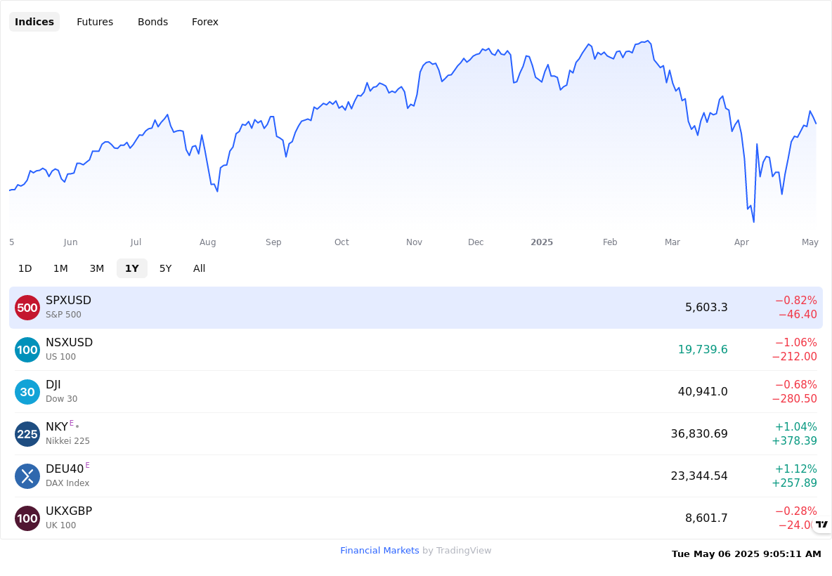Select the 5Y time range
Image resolution: width=832 pixels, height=576 pixels.
coord(166,268)
